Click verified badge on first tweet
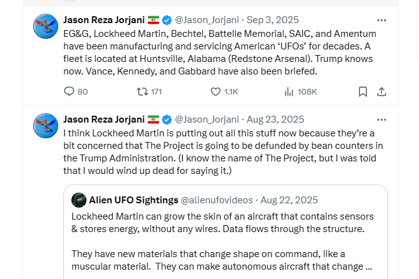 tap(167, 20)
